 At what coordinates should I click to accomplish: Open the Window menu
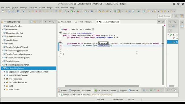click(x=64, y=8)
